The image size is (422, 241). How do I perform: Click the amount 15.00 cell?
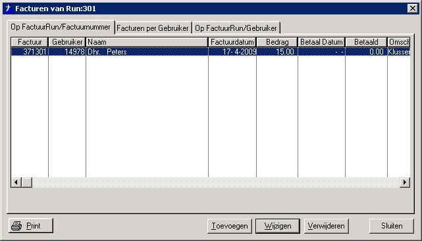click(277, 51)
